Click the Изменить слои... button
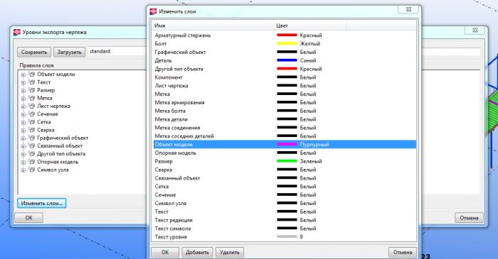The height and width of the screenshot is (259, 498). (42, 203)
